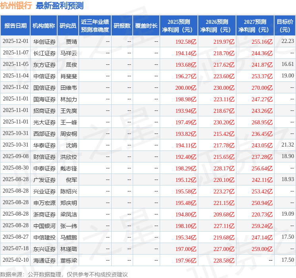Click the 覆盖时长 column header

[146, 26]
